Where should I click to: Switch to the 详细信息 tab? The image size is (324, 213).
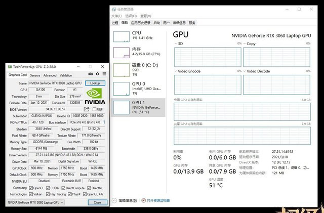(x=179, y=23)
